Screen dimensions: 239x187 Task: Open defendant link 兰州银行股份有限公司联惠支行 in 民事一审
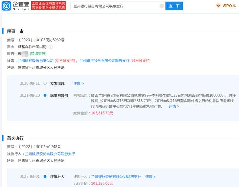point(105,61)
